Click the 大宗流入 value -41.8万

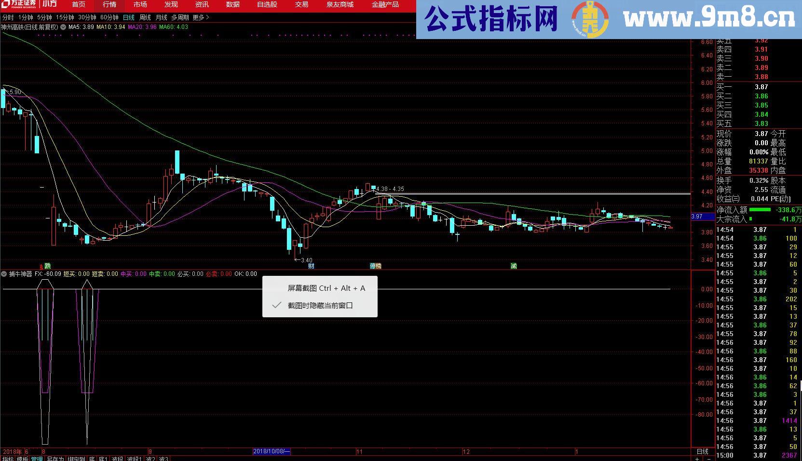click(790, 219)
